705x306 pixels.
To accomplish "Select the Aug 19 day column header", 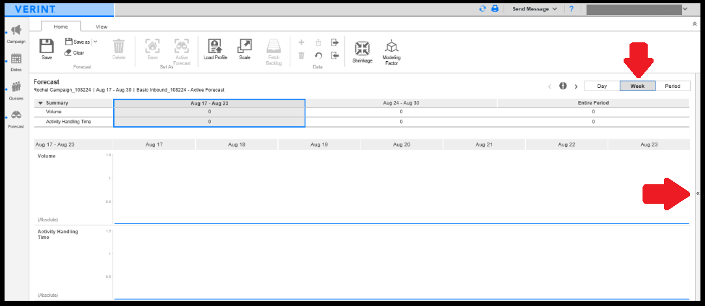I will [x=319, y=145].
